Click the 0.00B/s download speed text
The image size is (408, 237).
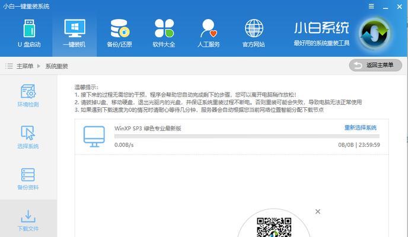[124, 145]
